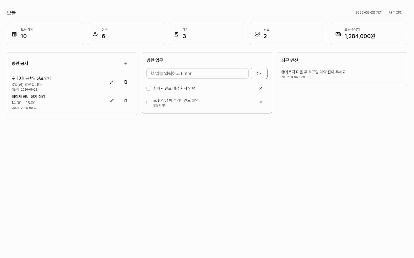The width and height of the screenshot is (414, 258).
Task: Edit the 10월 공휴일 진료 안내 notice
Action: [112, 82]
